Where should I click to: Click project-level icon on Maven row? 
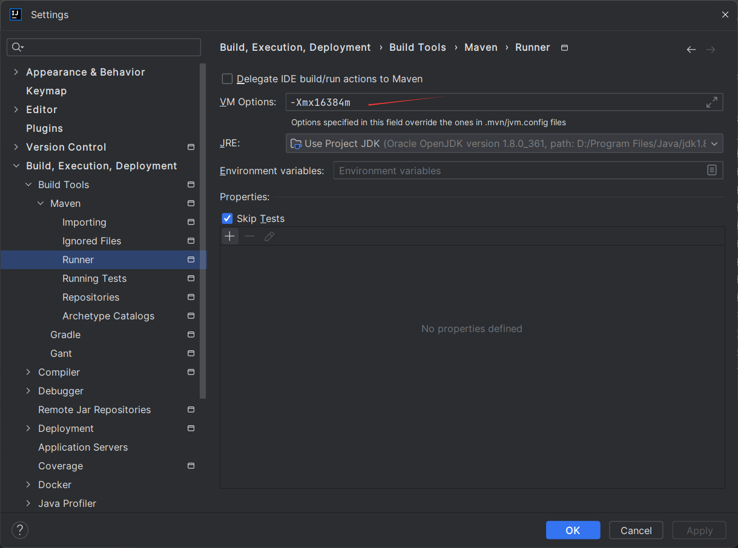click(191, 203)
